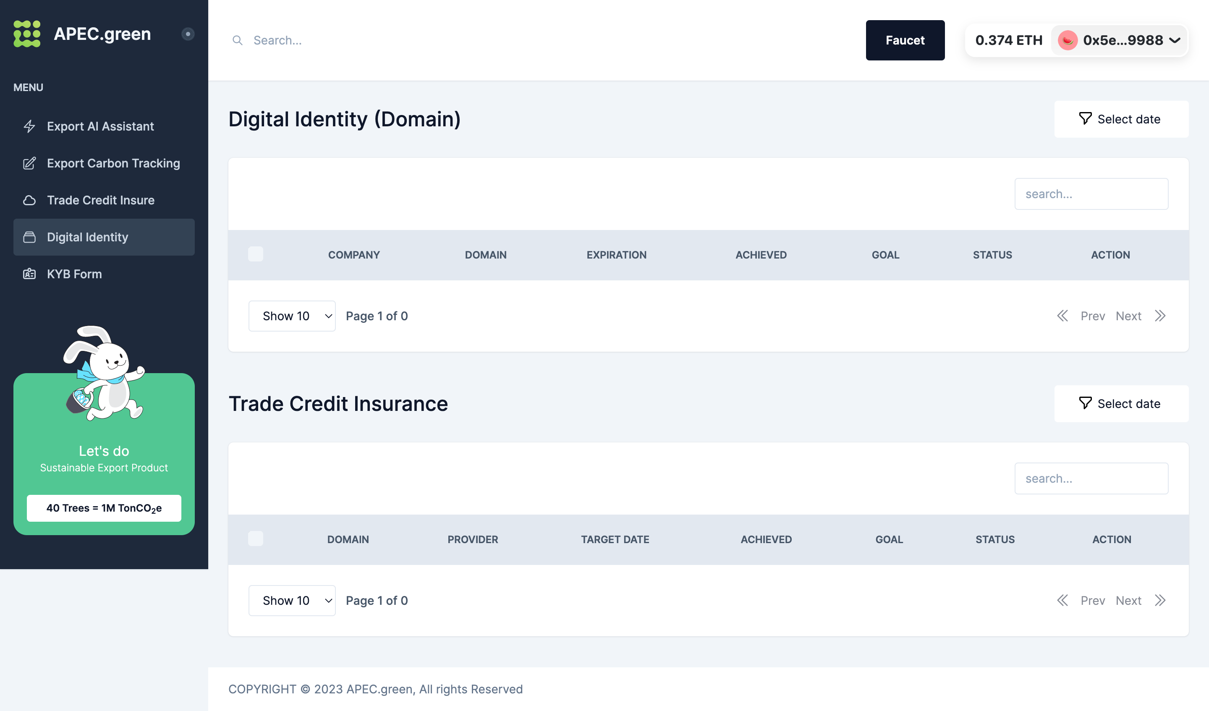The width and height of the screenshot is (1209, 711).
Task: Toggle the sidebar collapse radio dot
Action: click(188, 34)
